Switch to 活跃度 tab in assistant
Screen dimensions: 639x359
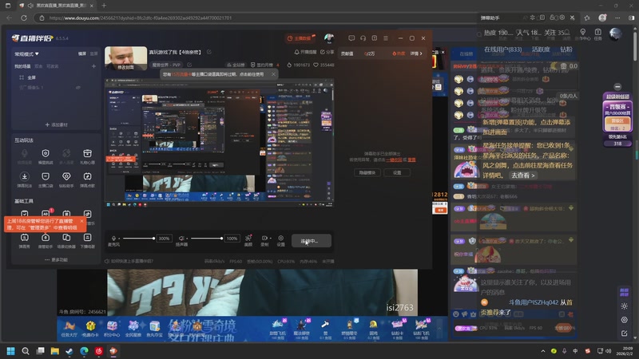[x=541, y=49]
